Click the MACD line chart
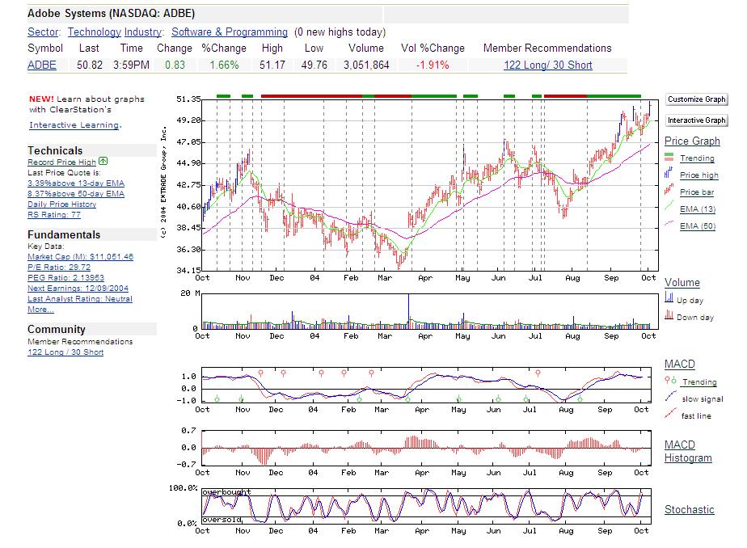The image size is (747, 548). (x=426, y=386)
